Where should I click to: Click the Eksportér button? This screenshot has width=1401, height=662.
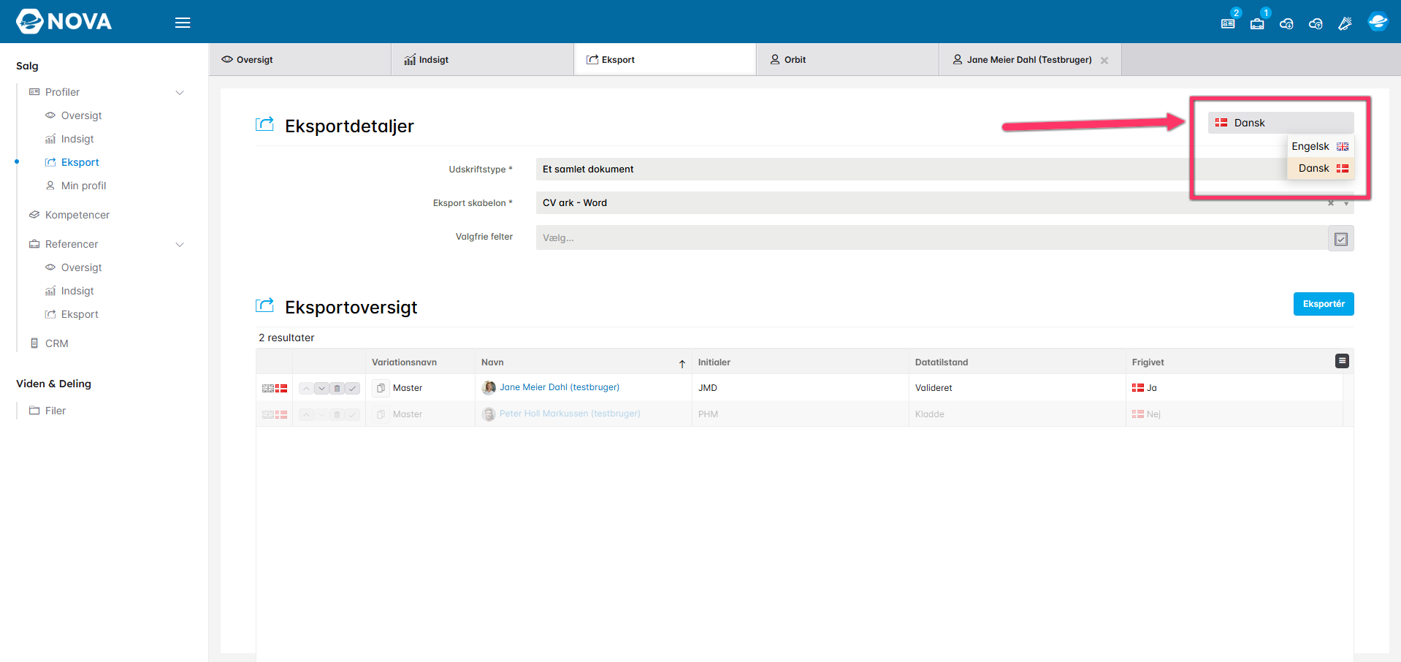point(1324,304)
